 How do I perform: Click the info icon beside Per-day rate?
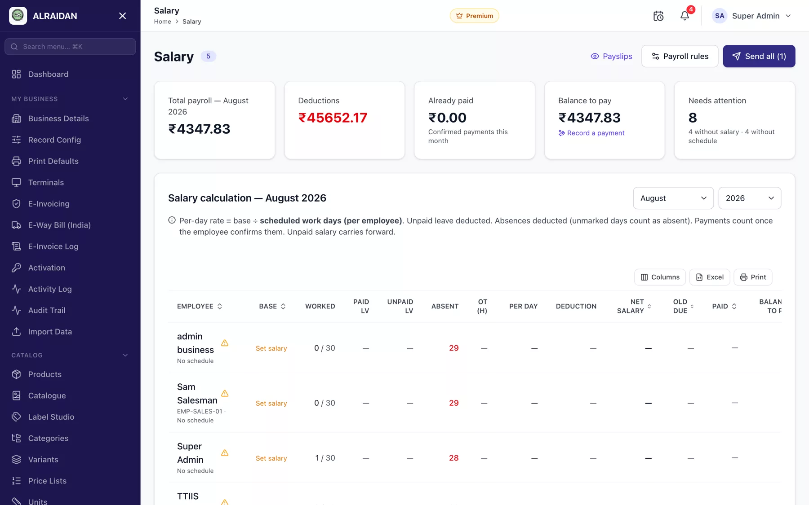coord(172,220)
